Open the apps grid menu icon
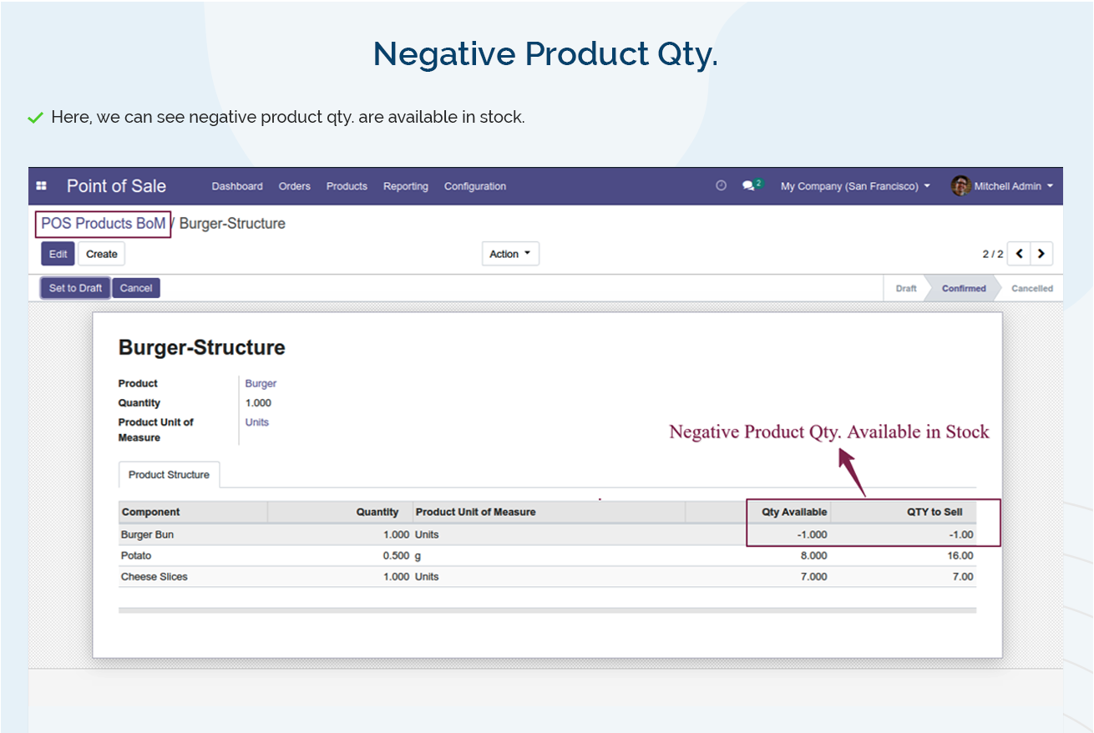 (x=42, y=186)
